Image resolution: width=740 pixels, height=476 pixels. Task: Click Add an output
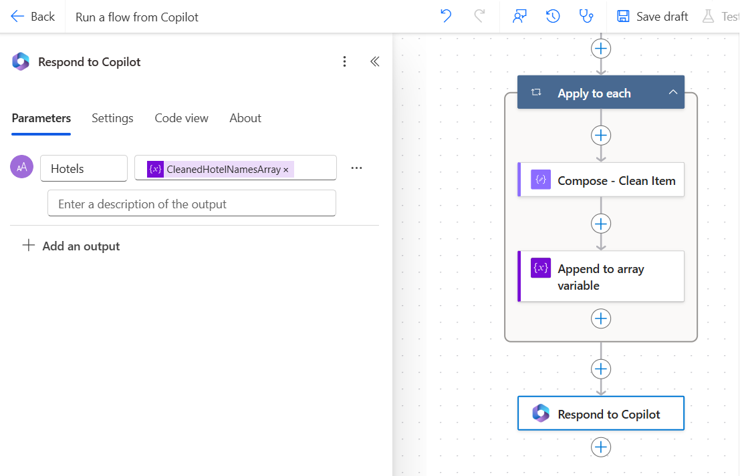[72, 246]
